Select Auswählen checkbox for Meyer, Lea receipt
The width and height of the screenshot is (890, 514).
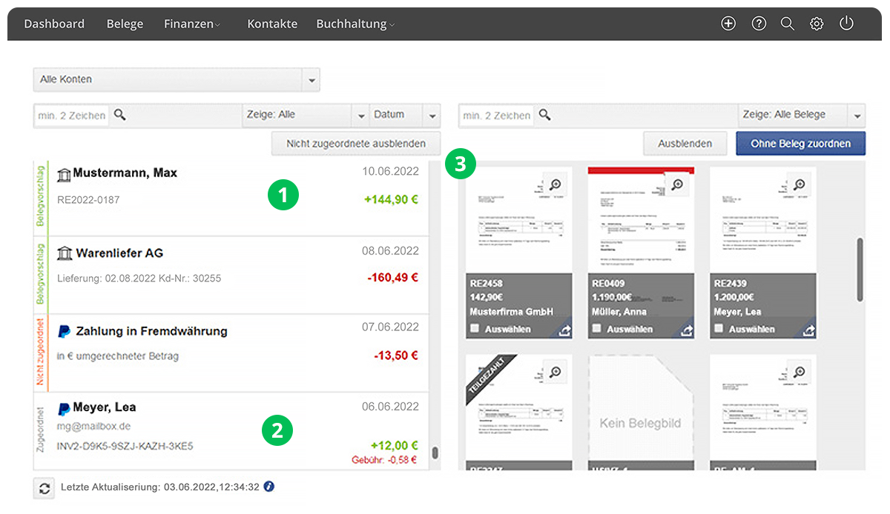pos(718,329)
